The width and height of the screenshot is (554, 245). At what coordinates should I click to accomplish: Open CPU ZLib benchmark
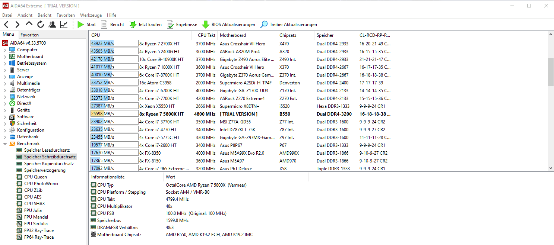(x=33, y=190)
